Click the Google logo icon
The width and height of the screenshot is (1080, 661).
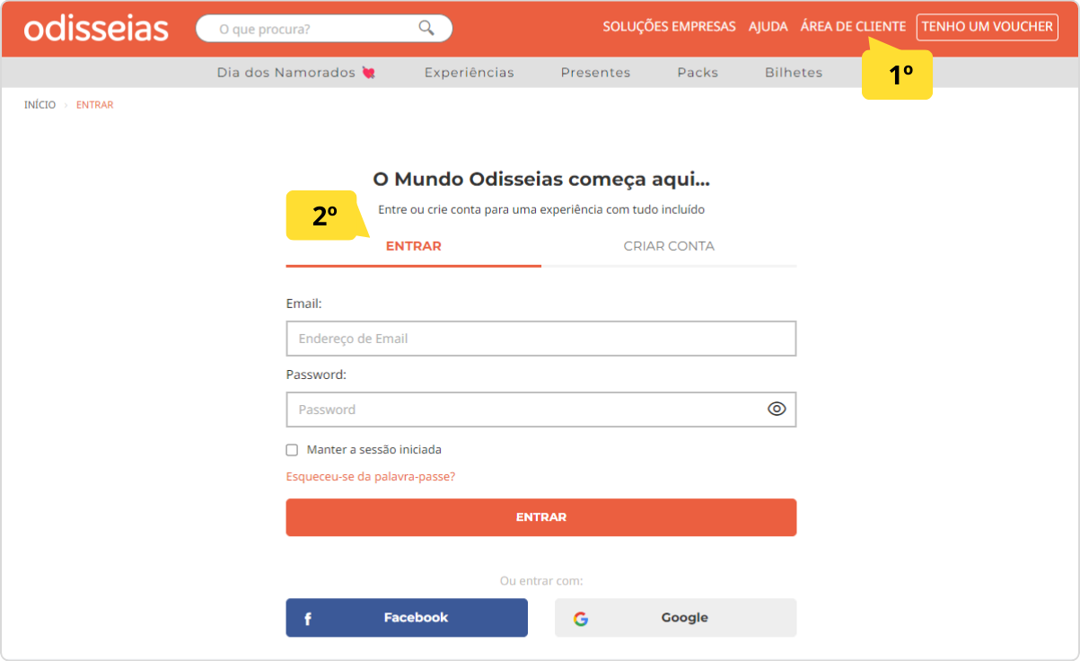(x=581, y=619)
